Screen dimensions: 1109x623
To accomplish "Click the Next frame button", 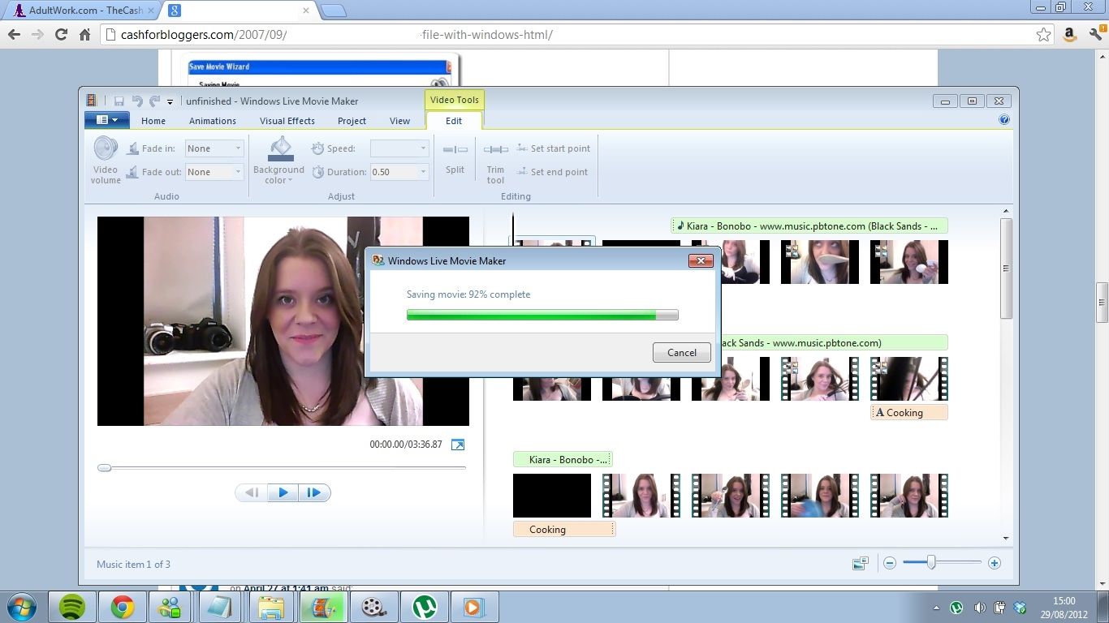I will coord(314,492).
